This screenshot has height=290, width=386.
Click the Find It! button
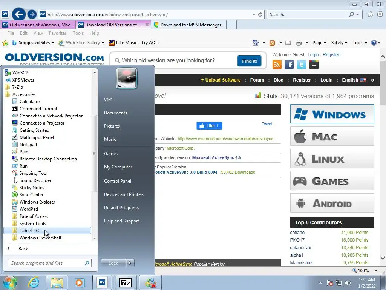click(250, 61)
